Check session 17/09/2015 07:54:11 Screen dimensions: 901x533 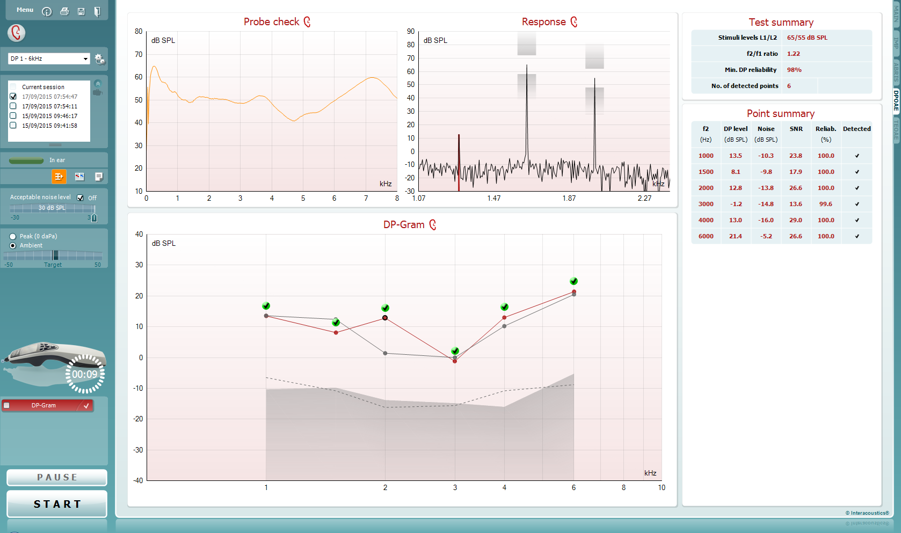[13, 106]
